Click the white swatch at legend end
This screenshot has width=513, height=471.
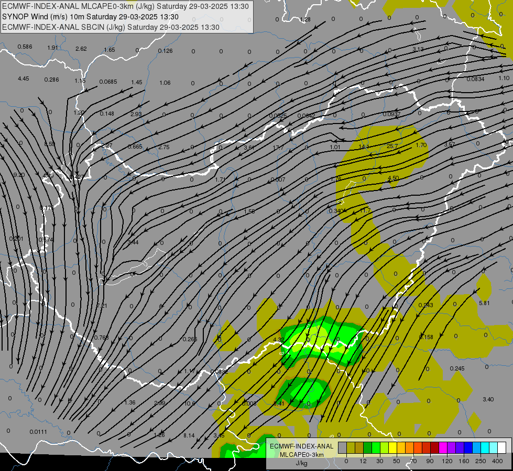(x=502, y=448)
